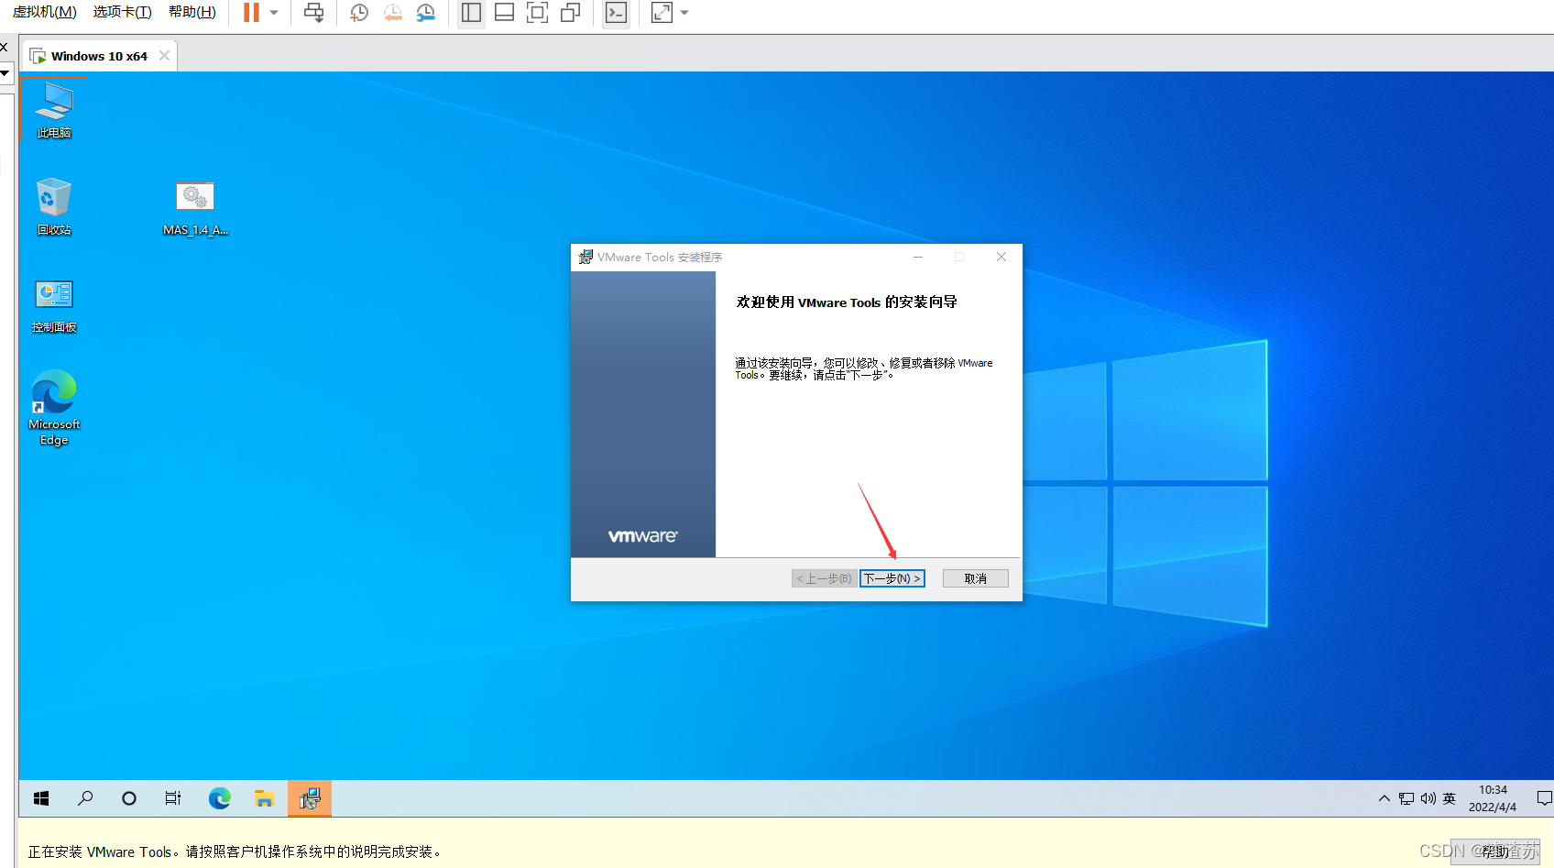The width and height of the screenshot is (1554, 868).
Task: Open the console view icon
Action: click(x=616, y=13)
